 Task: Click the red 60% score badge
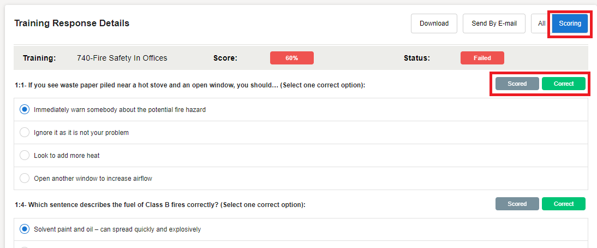click(291, 58)
